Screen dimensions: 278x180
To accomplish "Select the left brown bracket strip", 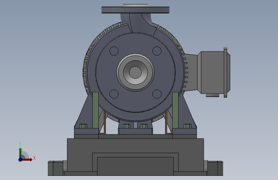I will pos(105,123).
